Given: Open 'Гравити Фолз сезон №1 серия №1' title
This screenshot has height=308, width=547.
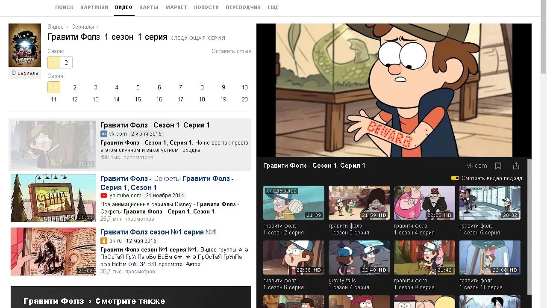Looking at the screenshot, I should point(159,232).
